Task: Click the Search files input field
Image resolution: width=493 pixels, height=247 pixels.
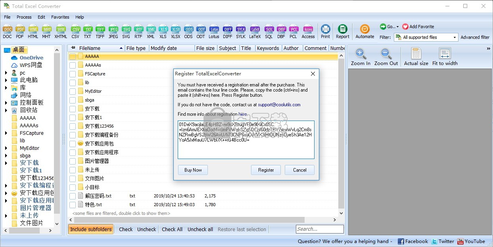Action: (320, 229)
